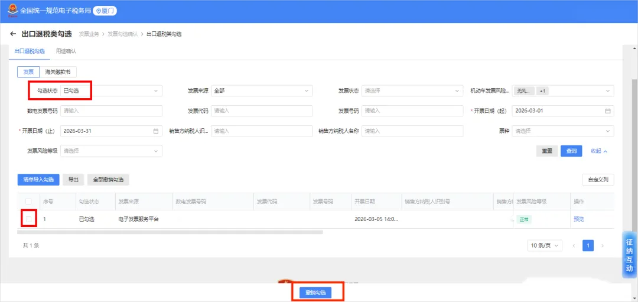Go to previous page arrow
The height and width of the screenshot is (302, 638).
pyautogui.click(x=574, y=245)
